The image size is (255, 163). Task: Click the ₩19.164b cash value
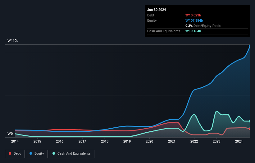click(193, 31)
